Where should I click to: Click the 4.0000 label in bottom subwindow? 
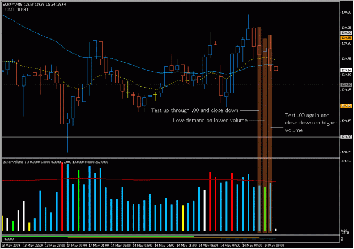click(x=9, y=239)
